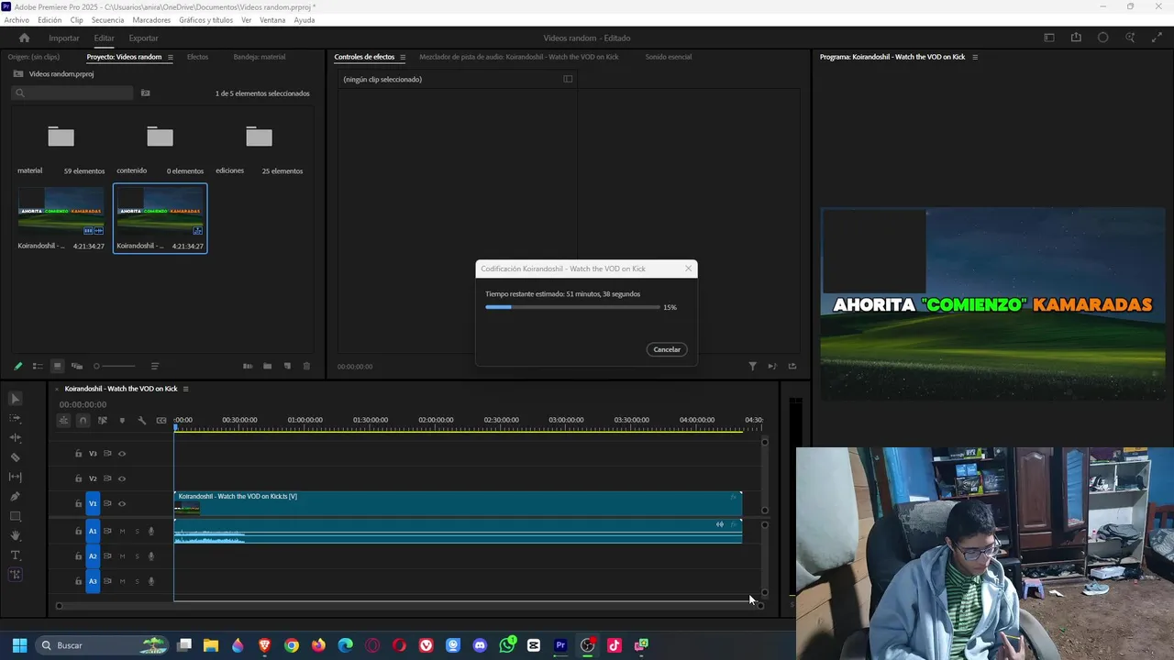Toggle Linked Selection in timeline
Screen dimensions: 1174x660
[x=102, y=421]
